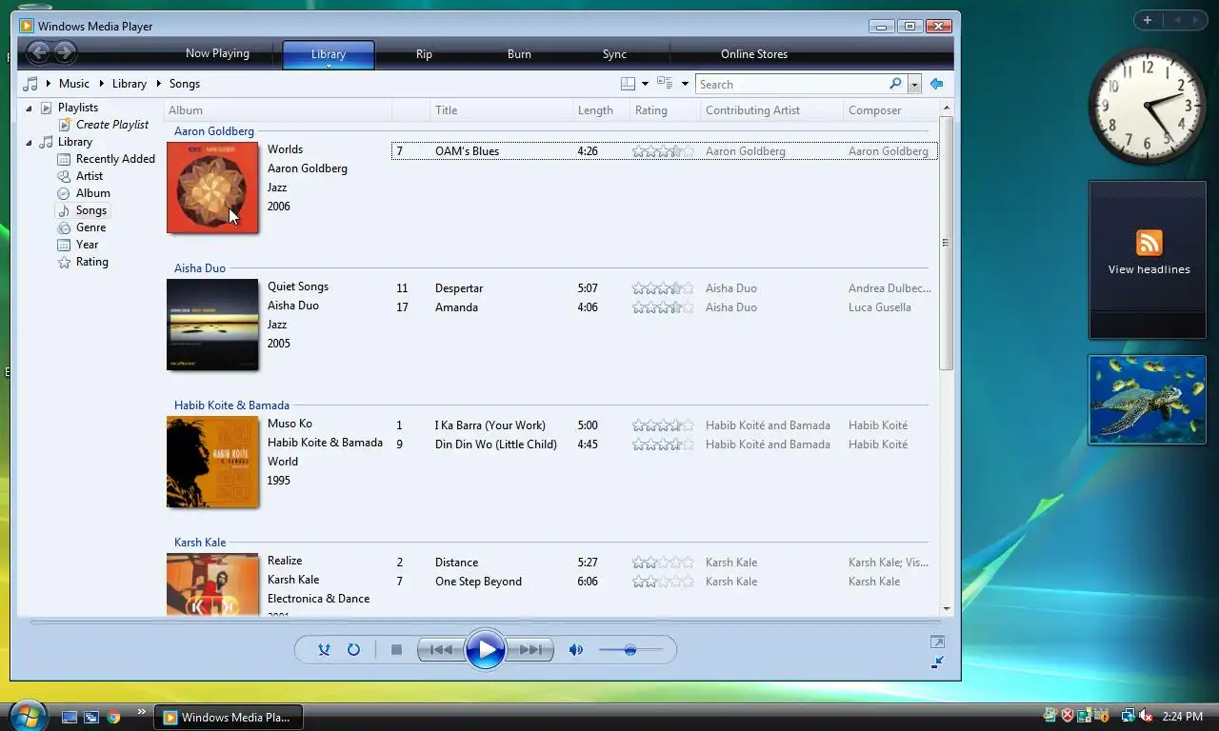Sort by the Rating column header
1219x731 pixels.
point(664,110)
